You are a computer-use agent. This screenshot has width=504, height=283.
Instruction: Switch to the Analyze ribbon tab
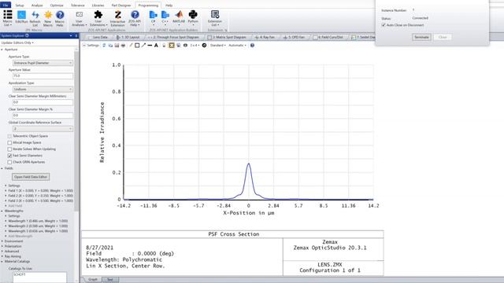point(37,6)
